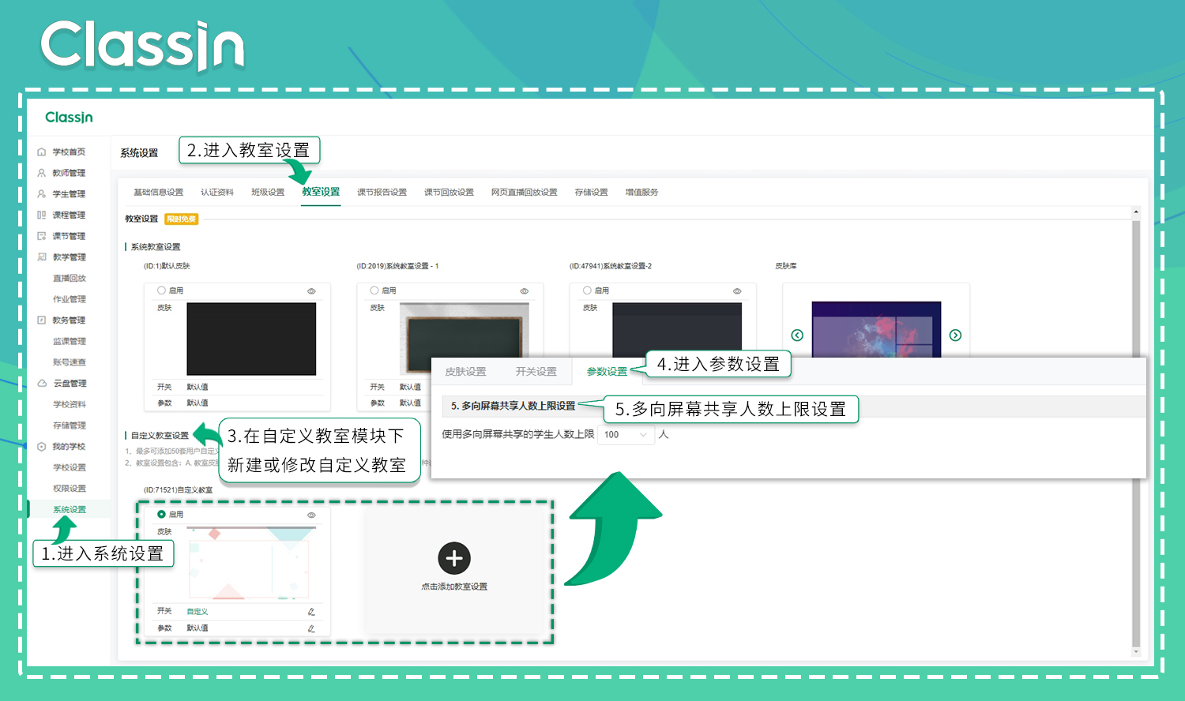Edit 开关 setting of 自定义教室 pencil icon
The height and width of the screenshot is (701, 1185).
point(311,612)
